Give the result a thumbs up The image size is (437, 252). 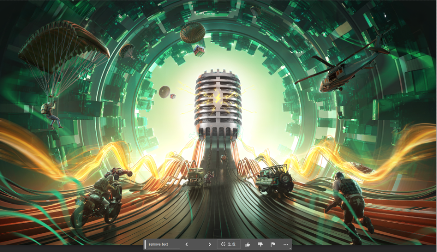247,244
